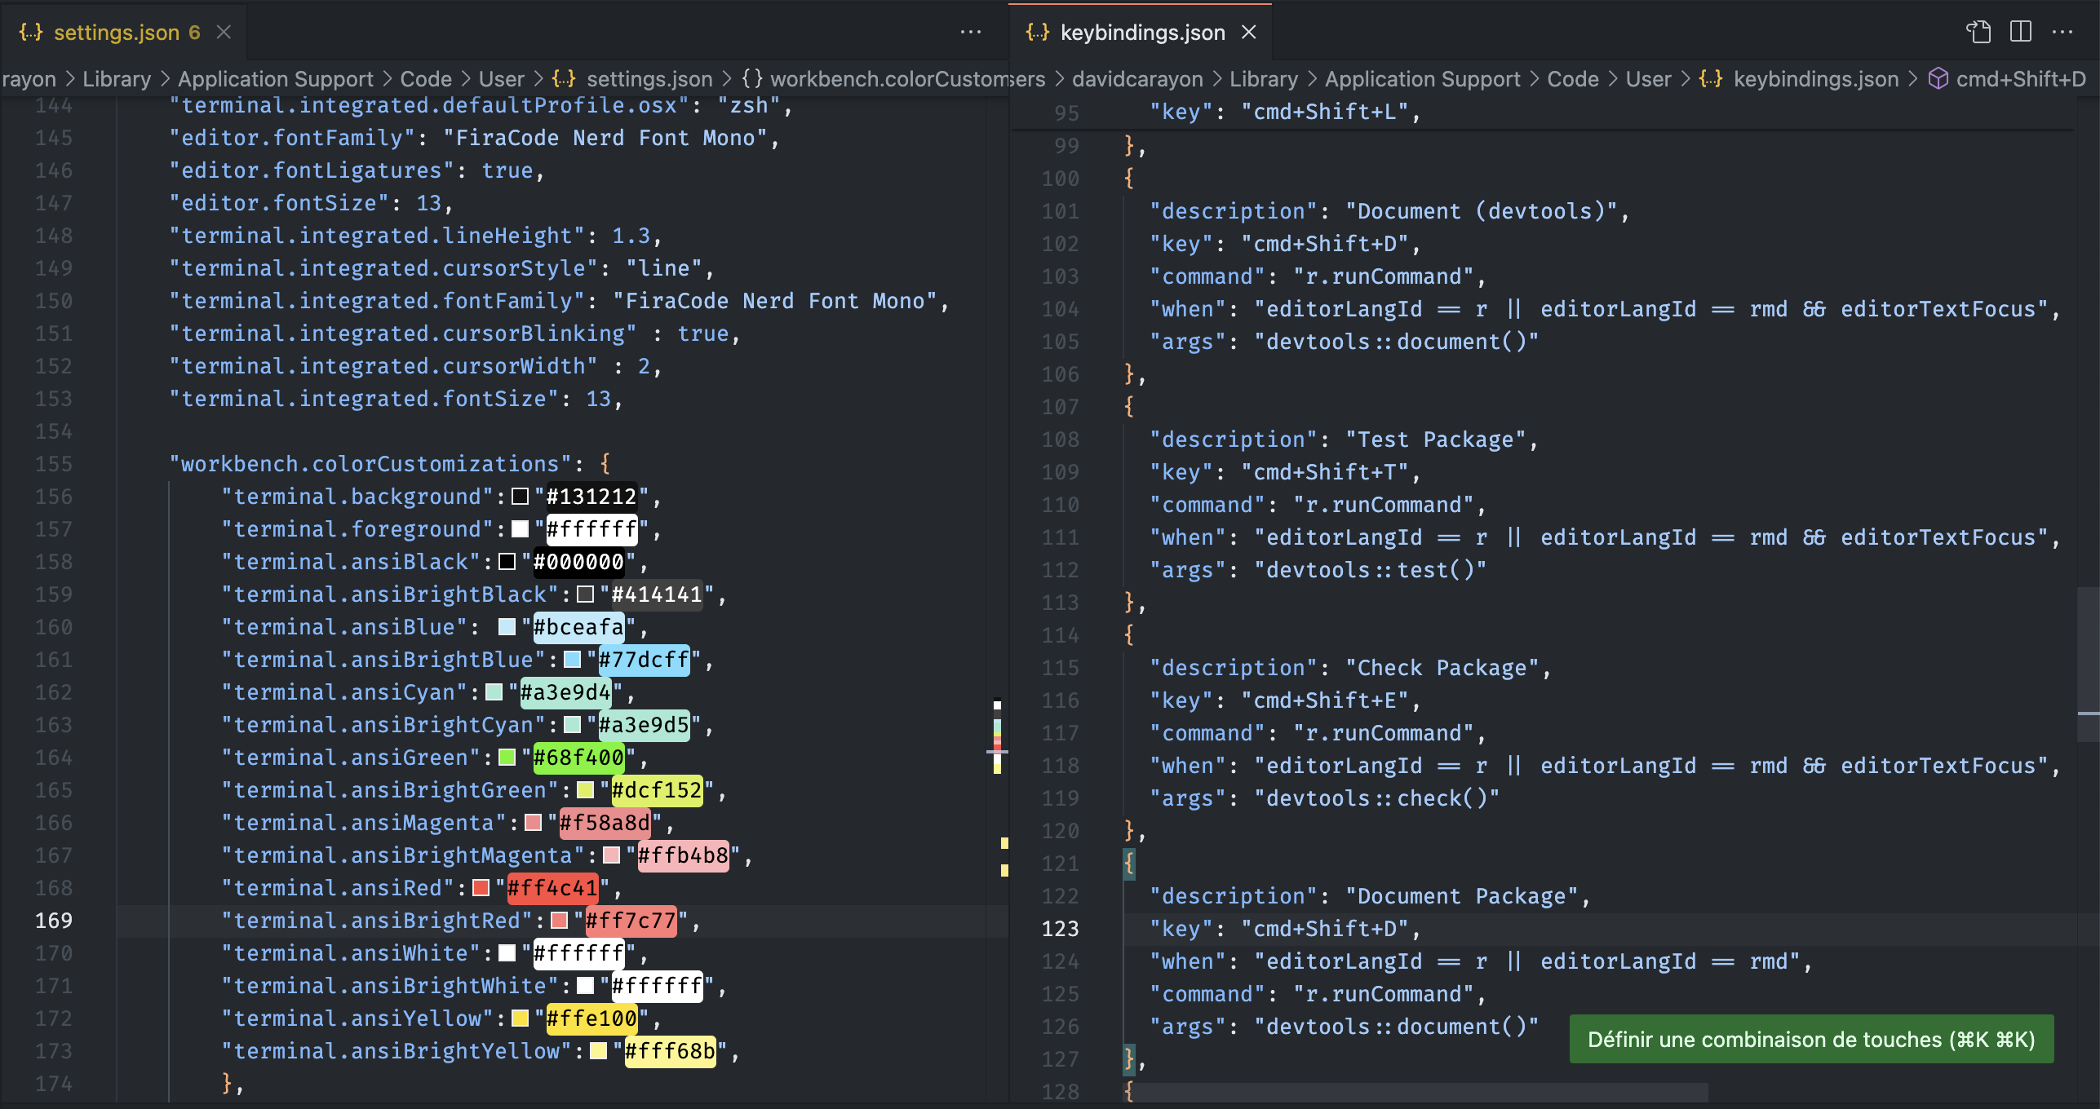Open Application Support breadcrumb in right editor
The image size is (2100, 1109).
click(x=1421, y=79)
